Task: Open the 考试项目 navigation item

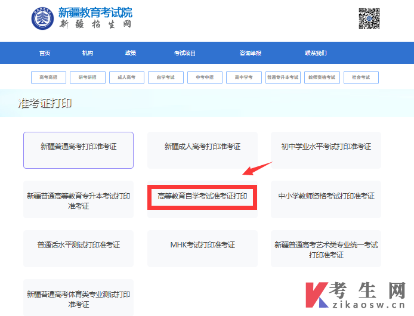Action: 184,53
